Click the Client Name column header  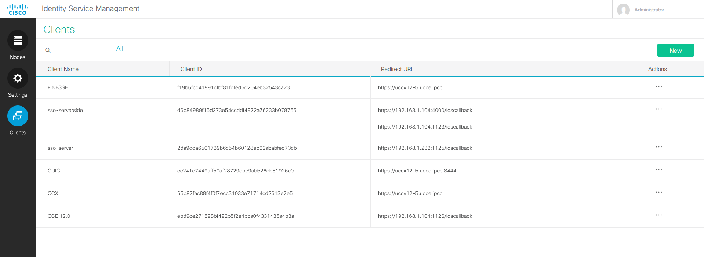click(63, 69)
